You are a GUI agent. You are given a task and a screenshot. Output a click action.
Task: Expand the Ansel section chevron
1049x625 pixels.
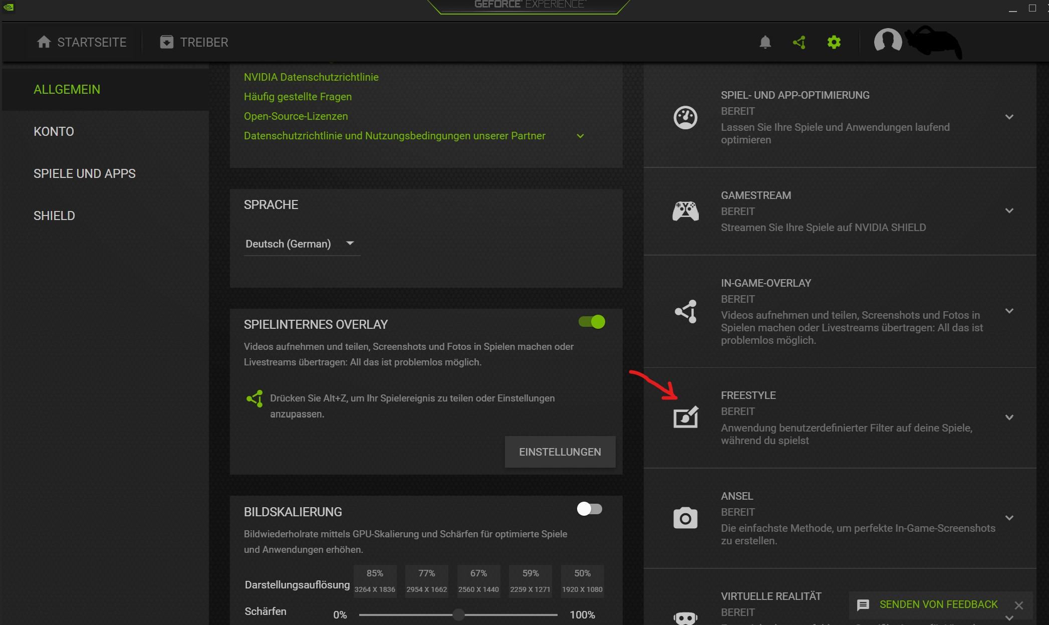1009,518
